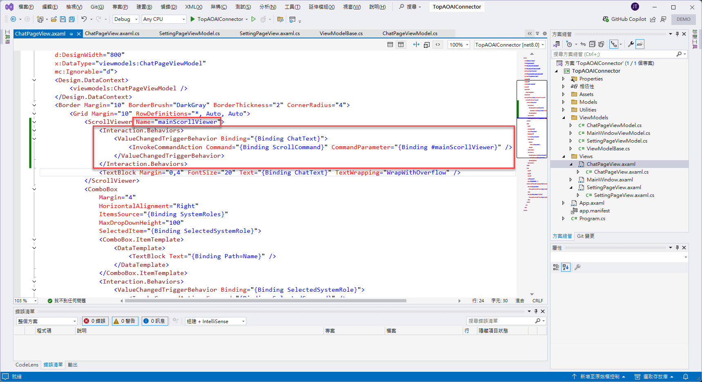Image resolution: width=702 pixels, height=382 pixels.
Task: Open the 組建 + IntelliSense dropdown
Action: coord(215,321)
